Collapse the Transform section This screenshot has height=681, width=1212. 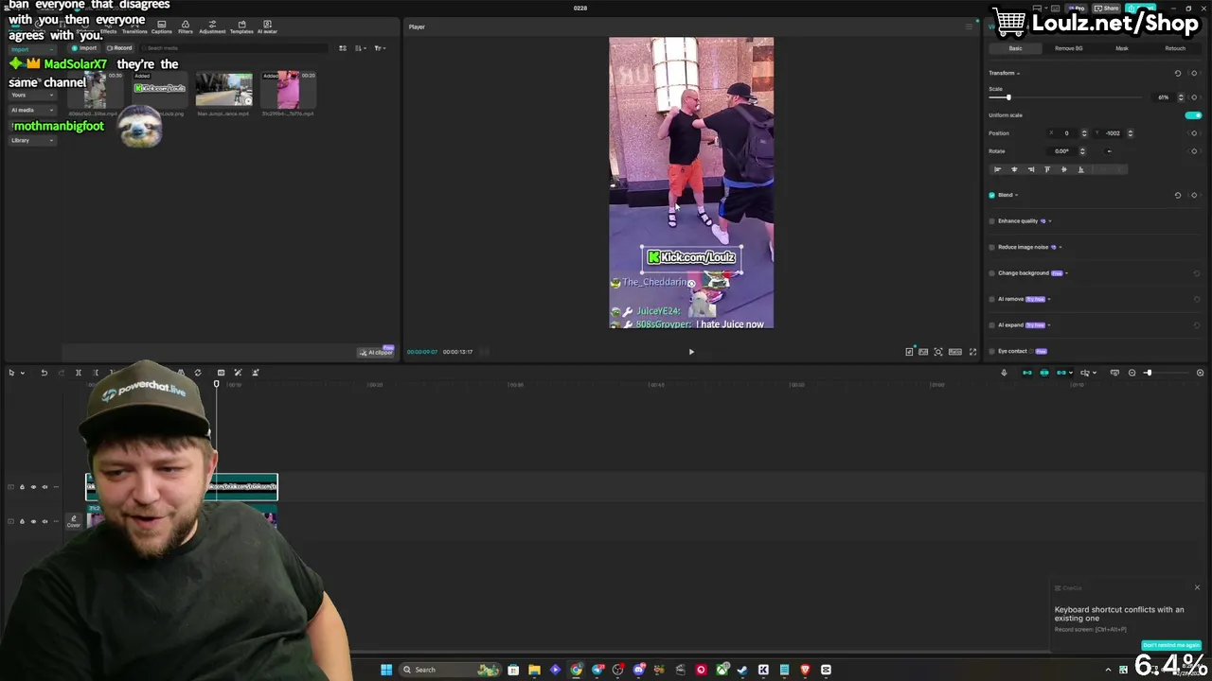point(1019,73)
